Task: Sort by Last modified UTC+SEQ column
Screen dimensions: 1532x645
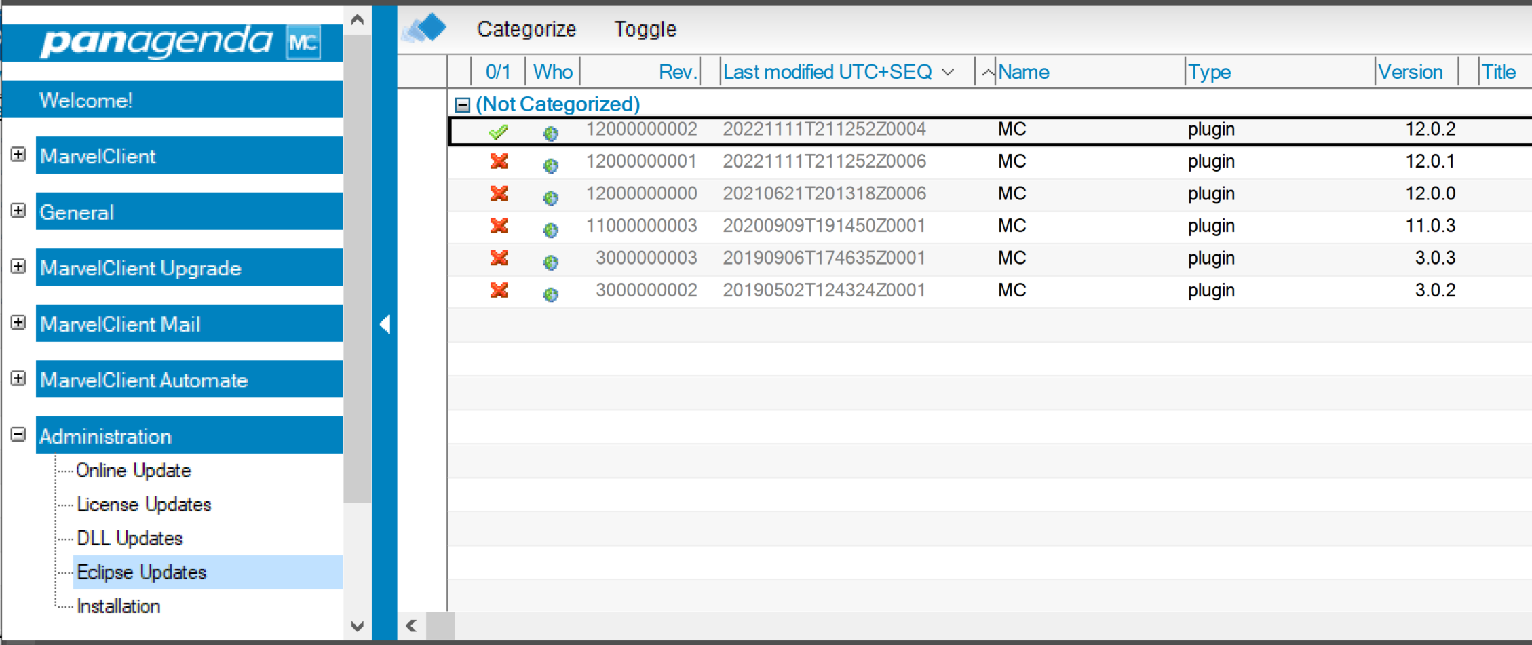Action: [x=827, y=72]
